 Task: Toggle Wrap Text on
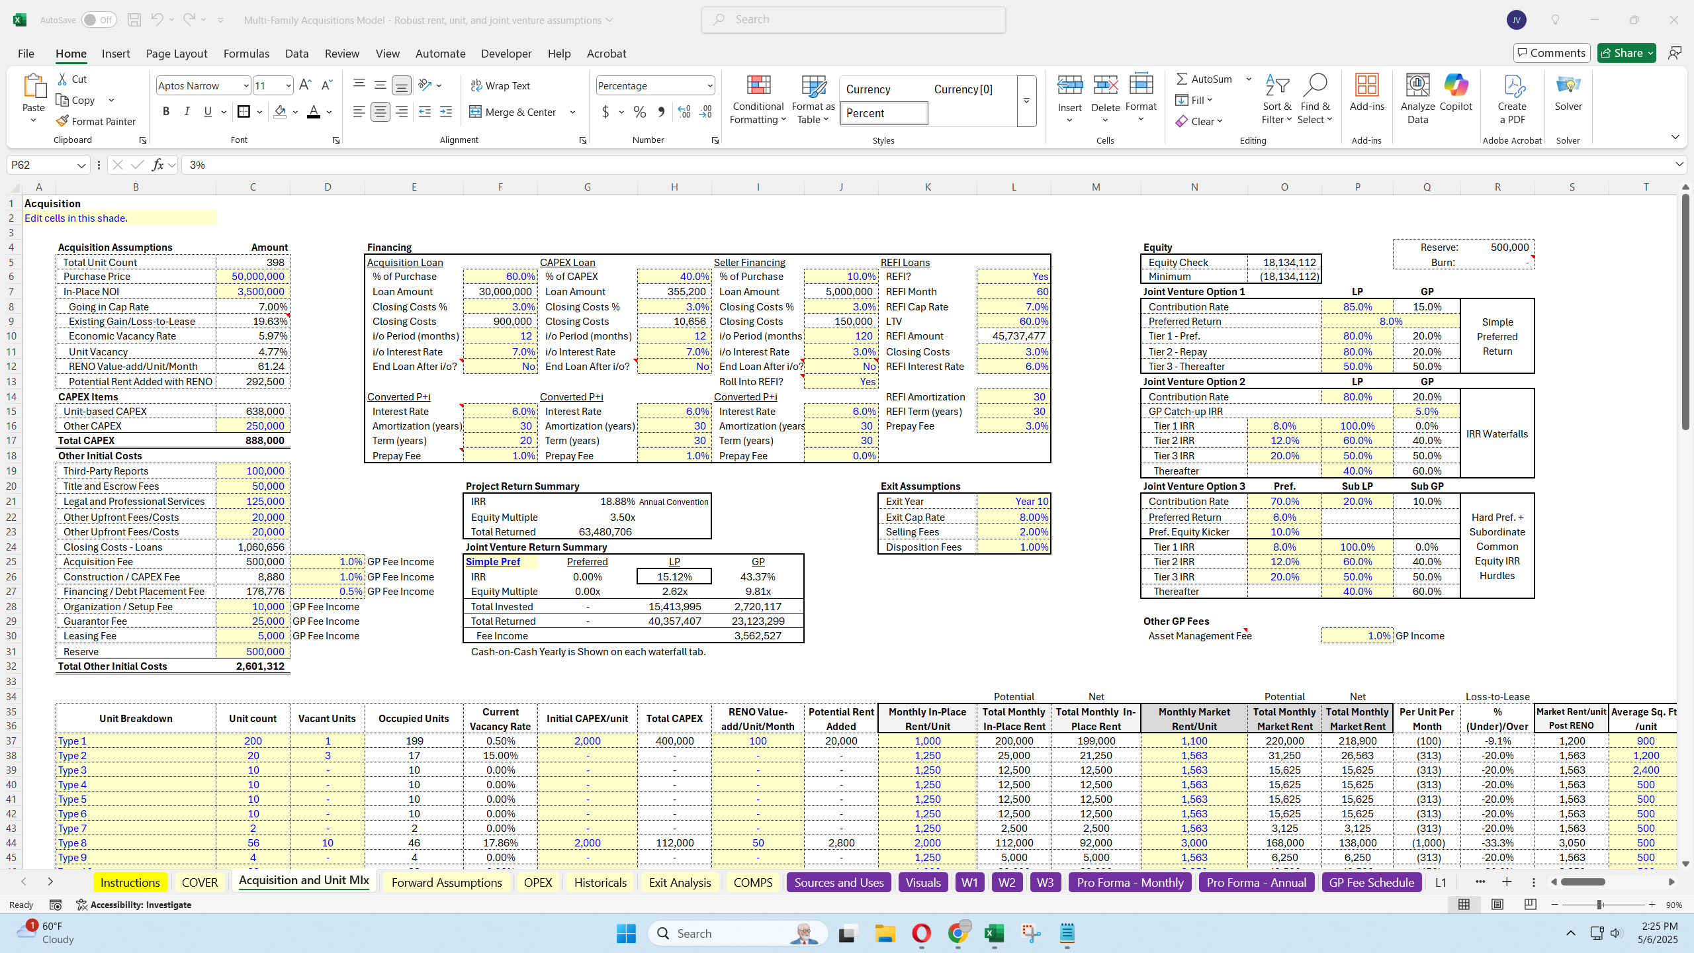click(500, 85)
